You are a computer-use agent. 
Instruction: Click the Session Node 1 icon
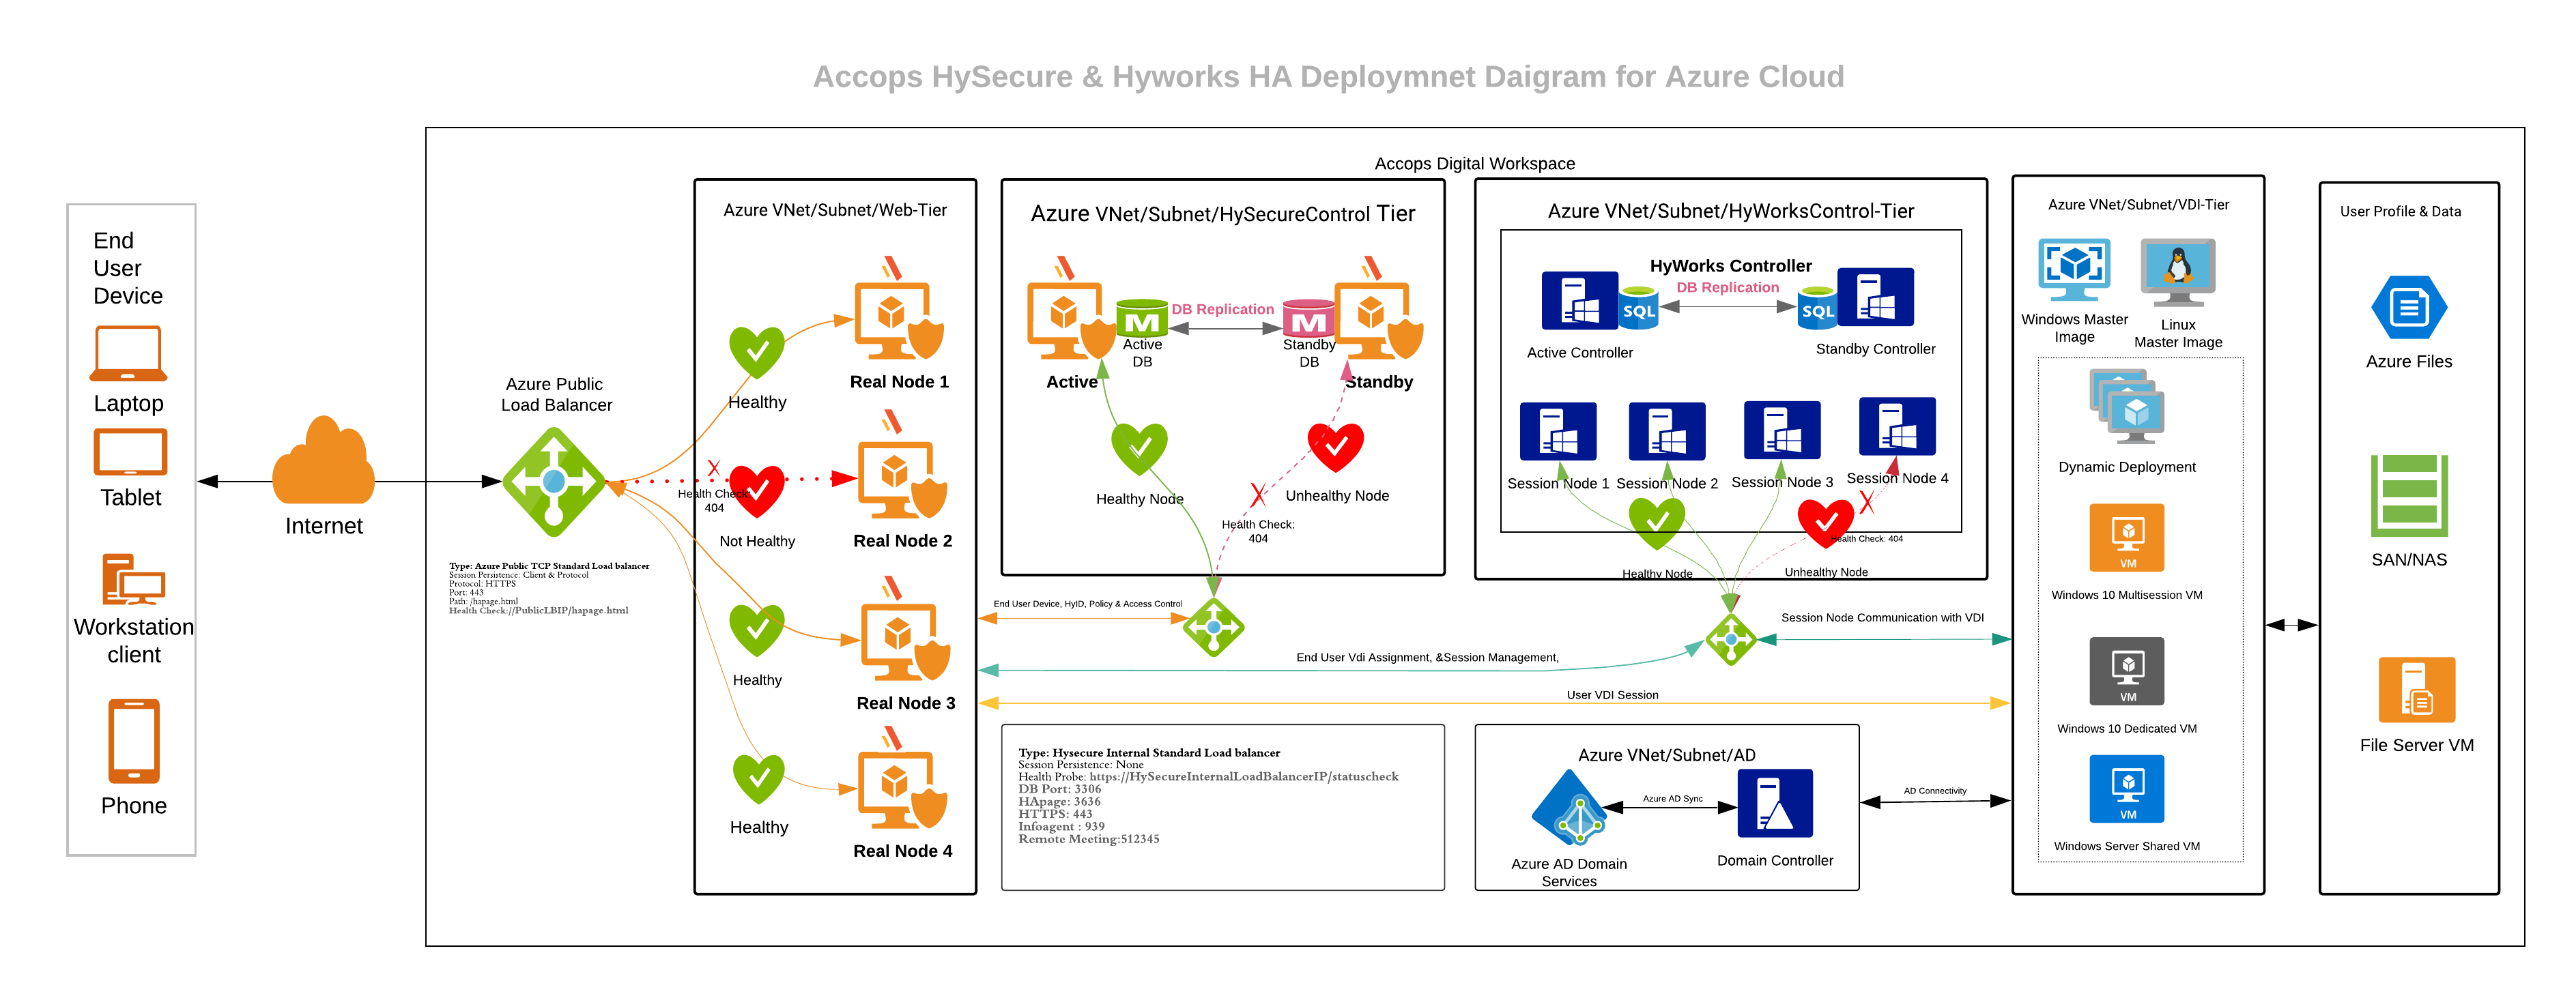1558,430
